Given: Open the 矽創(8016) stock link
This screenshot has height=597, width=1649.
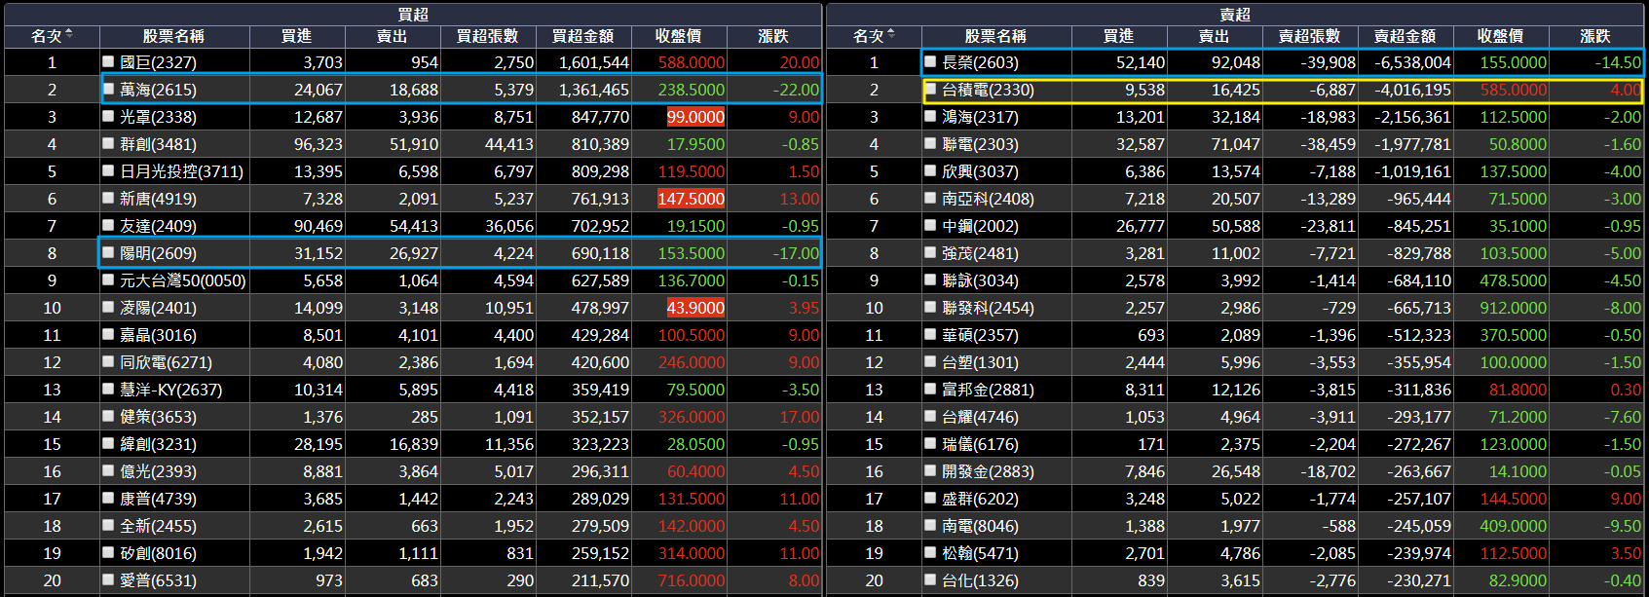Looking at the screenshot, I should pyautogui.click(x=158, y=553).
